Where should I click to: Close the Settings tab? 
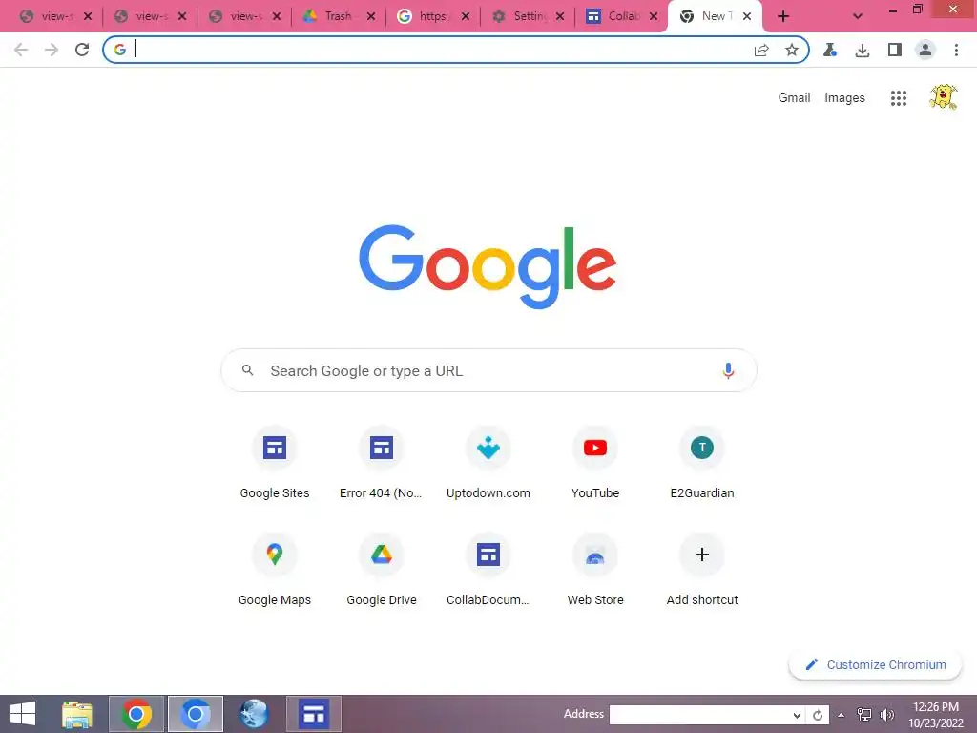[559, 17]
